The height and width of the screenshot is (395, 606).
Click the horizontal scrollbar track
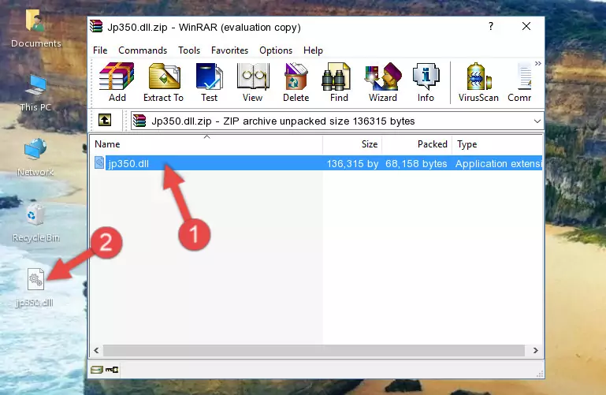pyautogui.click(x=314, y=351)
